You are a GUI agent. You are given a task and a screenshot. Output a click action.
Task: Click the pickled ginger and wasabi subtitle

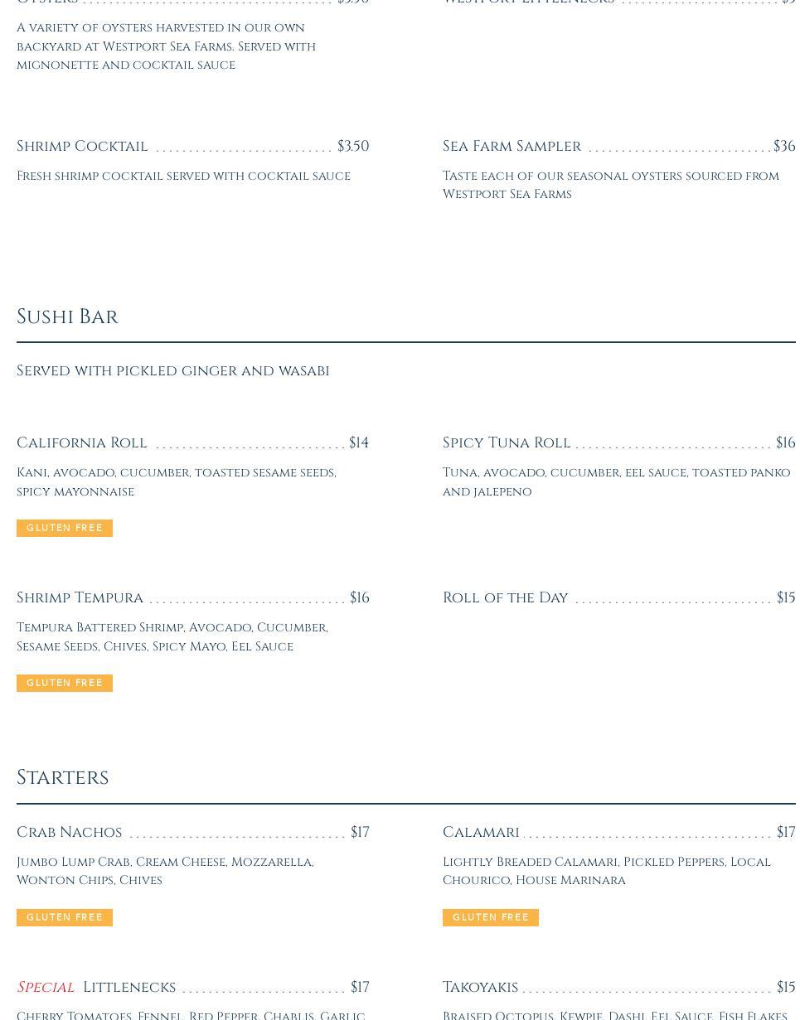pos(173,371)
